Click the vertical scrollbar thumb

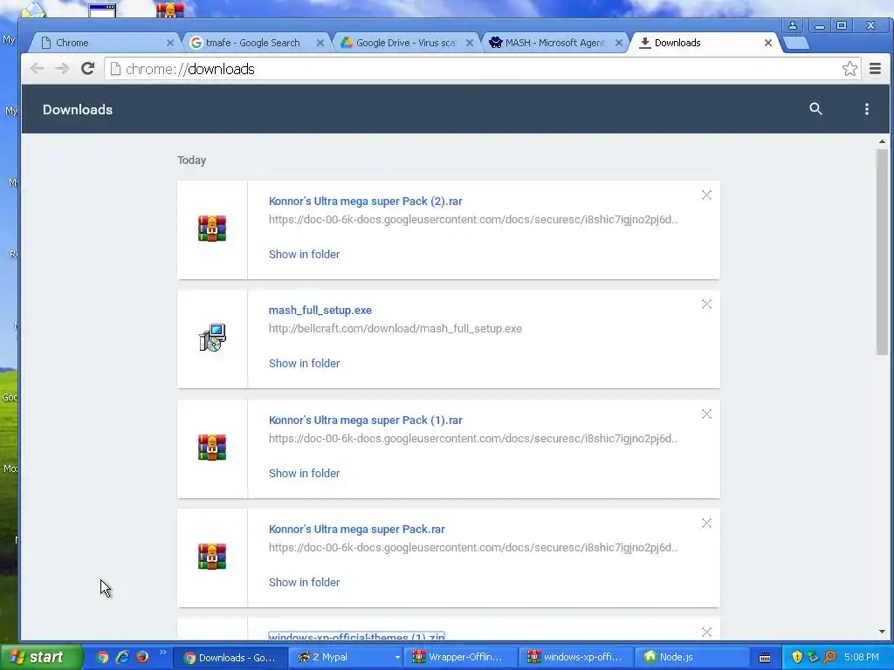pos(882,252)
